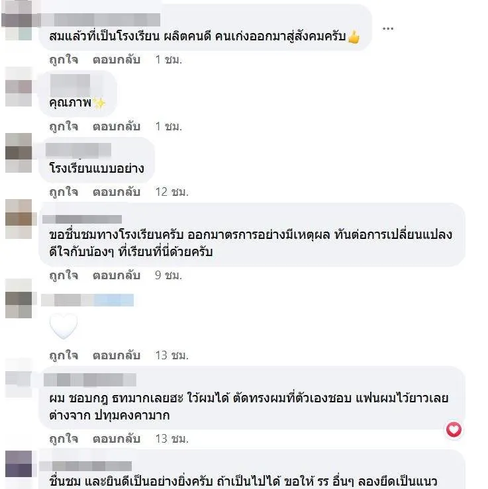Image resolution: width=488 pixels, height=489 pixels.
Task: Open avatar of 'โรงเรียนแบบอย่าง' commenter
Action: (x=19, y=153)
